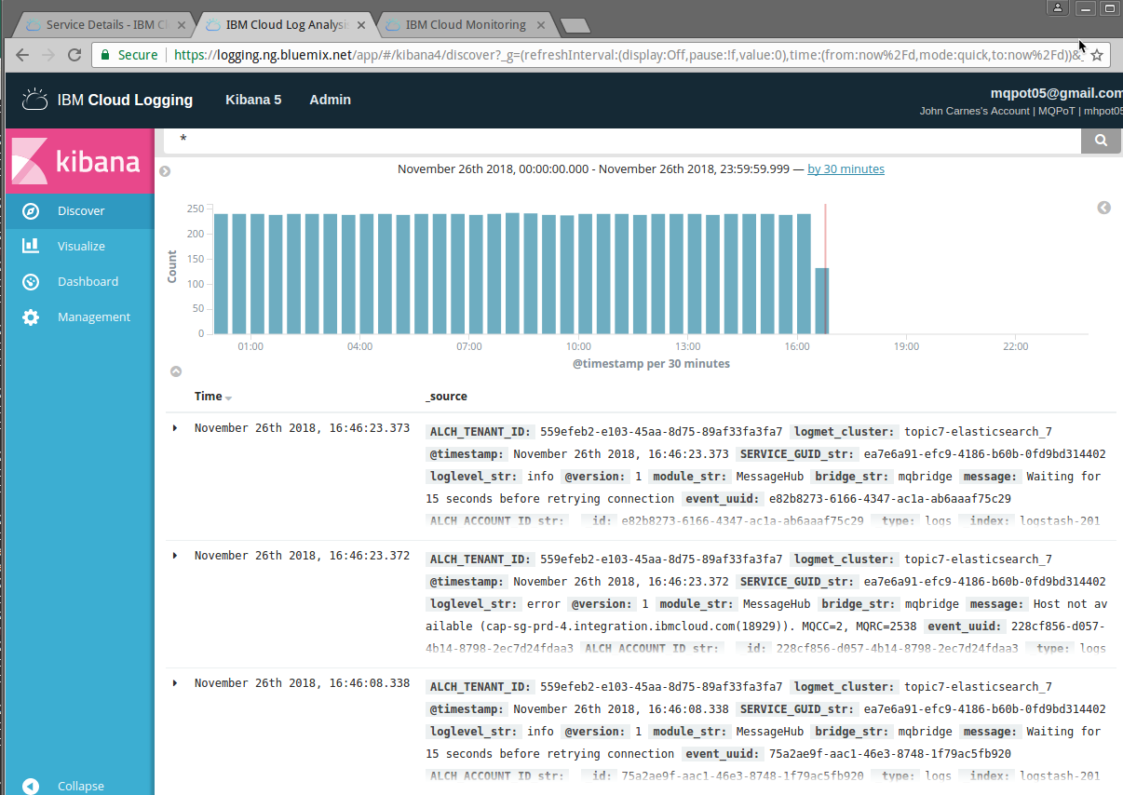Click the date range text above chart
This screenshot has height=795, width=1123.
click(x=593, y=169)
